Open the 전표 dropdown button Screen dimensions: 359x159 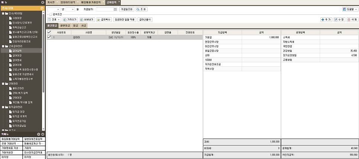[x=54, y=20]
